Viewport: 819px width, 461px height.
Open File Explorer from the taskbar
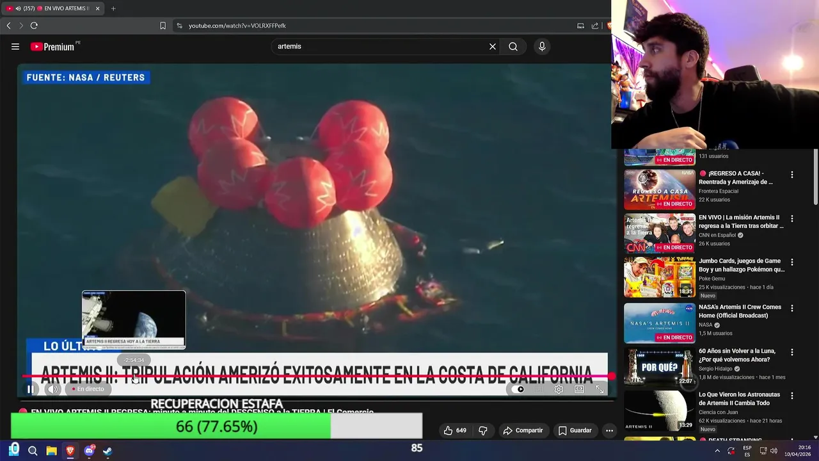pos(51,451)
